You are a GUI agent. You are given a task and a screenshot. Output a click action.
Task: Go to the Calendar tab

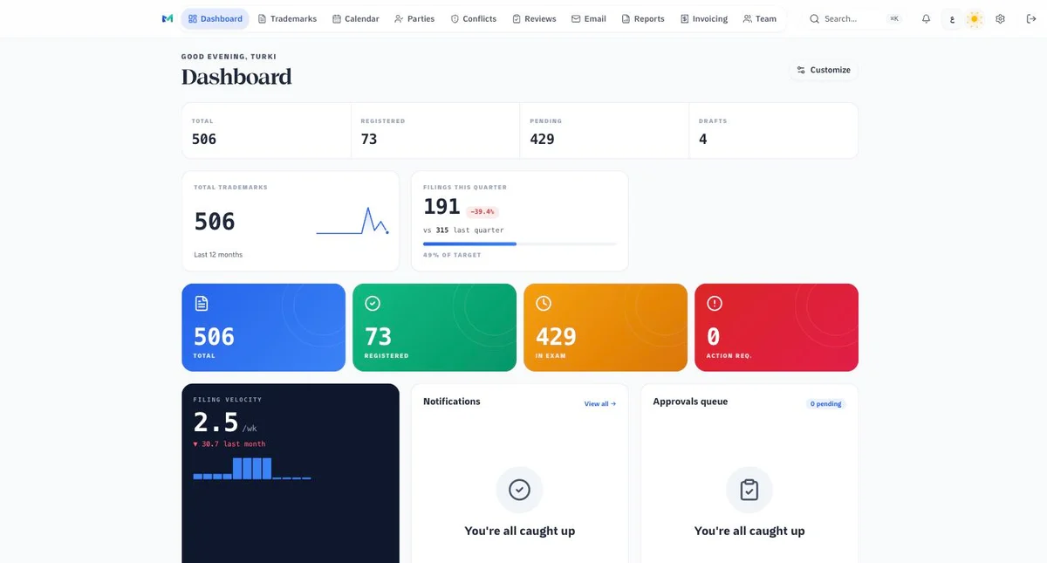pos(355,18)
